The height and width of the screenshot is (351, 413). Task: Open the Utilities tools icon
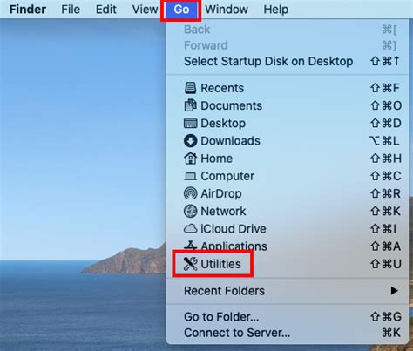coord(191,264)
